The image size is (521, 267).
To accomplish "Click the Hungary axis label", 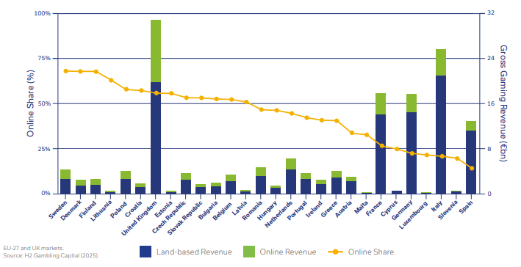I will click(267, 210).
